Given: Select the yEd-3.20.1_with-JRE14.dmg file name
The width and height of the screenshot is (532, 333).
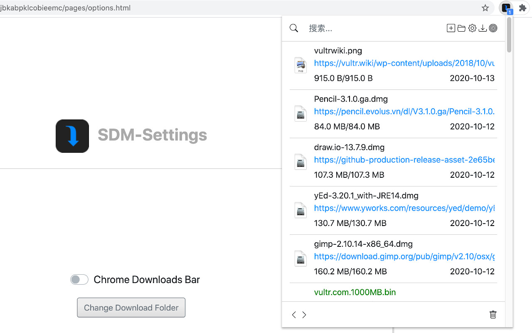Looking at the screenshot, I should (366, 196).
